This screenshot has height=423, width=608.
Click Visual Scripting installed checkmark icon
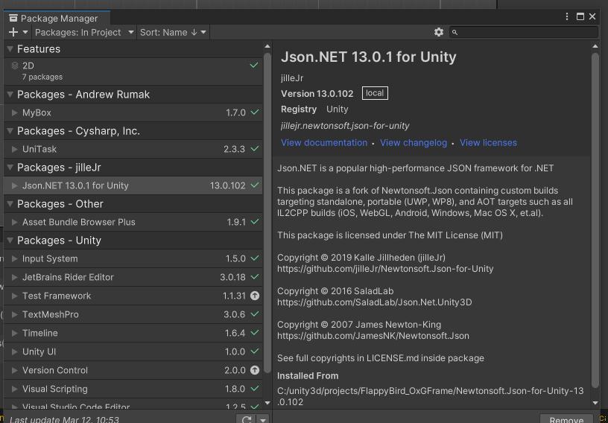point(254,389)
